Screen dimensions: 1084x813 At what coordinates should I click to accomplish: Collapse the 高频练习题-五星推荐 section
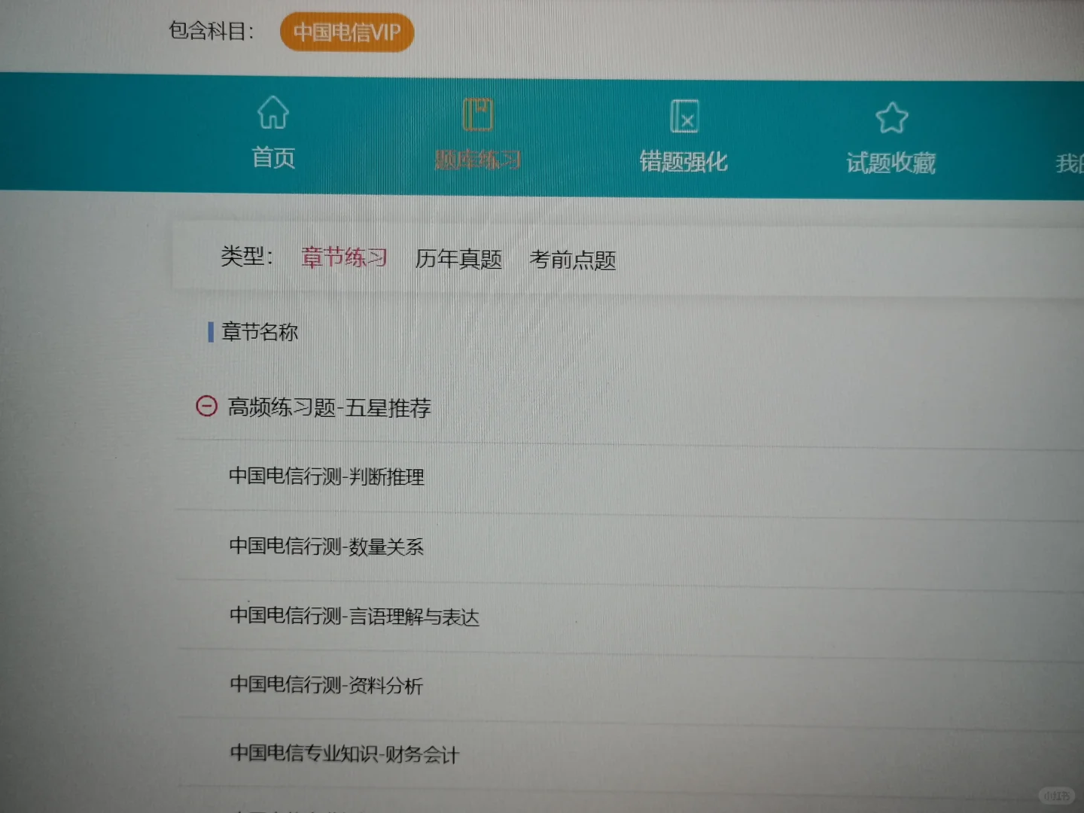206,406
